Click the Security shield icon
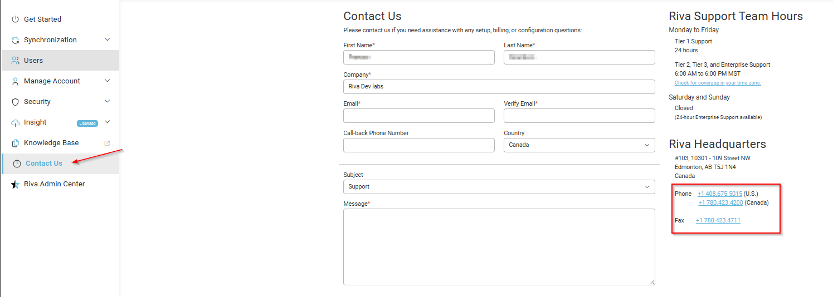This screenshot has width=833, height=297. 16,102
